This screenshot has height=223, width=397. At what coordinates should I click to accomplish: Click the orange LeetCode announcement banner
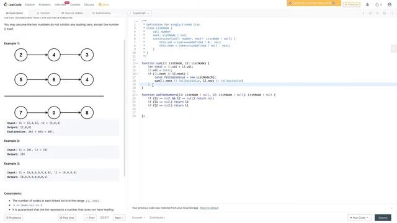[x=314, y=3]
